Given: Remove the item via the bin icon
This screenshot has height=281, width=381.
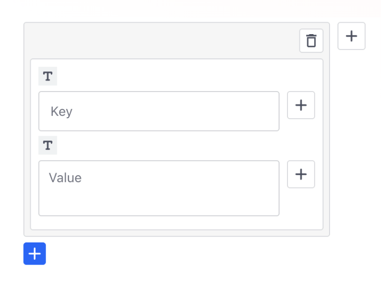Looking at the screenshot, I should coord(311,41).
